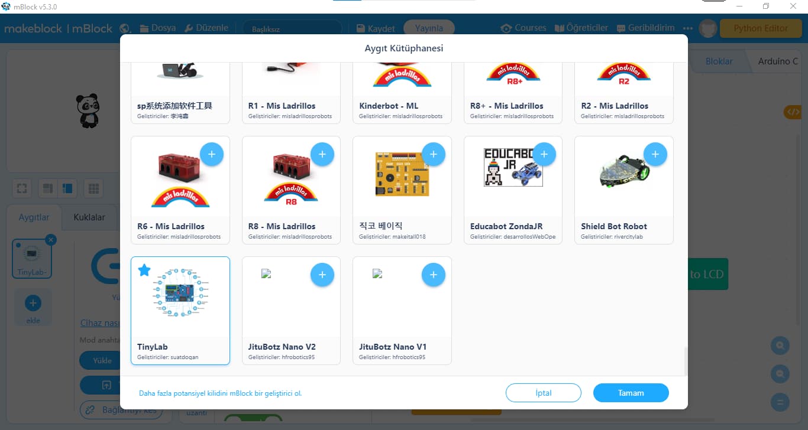Open the Dosya menu
Image resolution: width=808 pixels, height=430 pixels.
[x=158, y=28]
